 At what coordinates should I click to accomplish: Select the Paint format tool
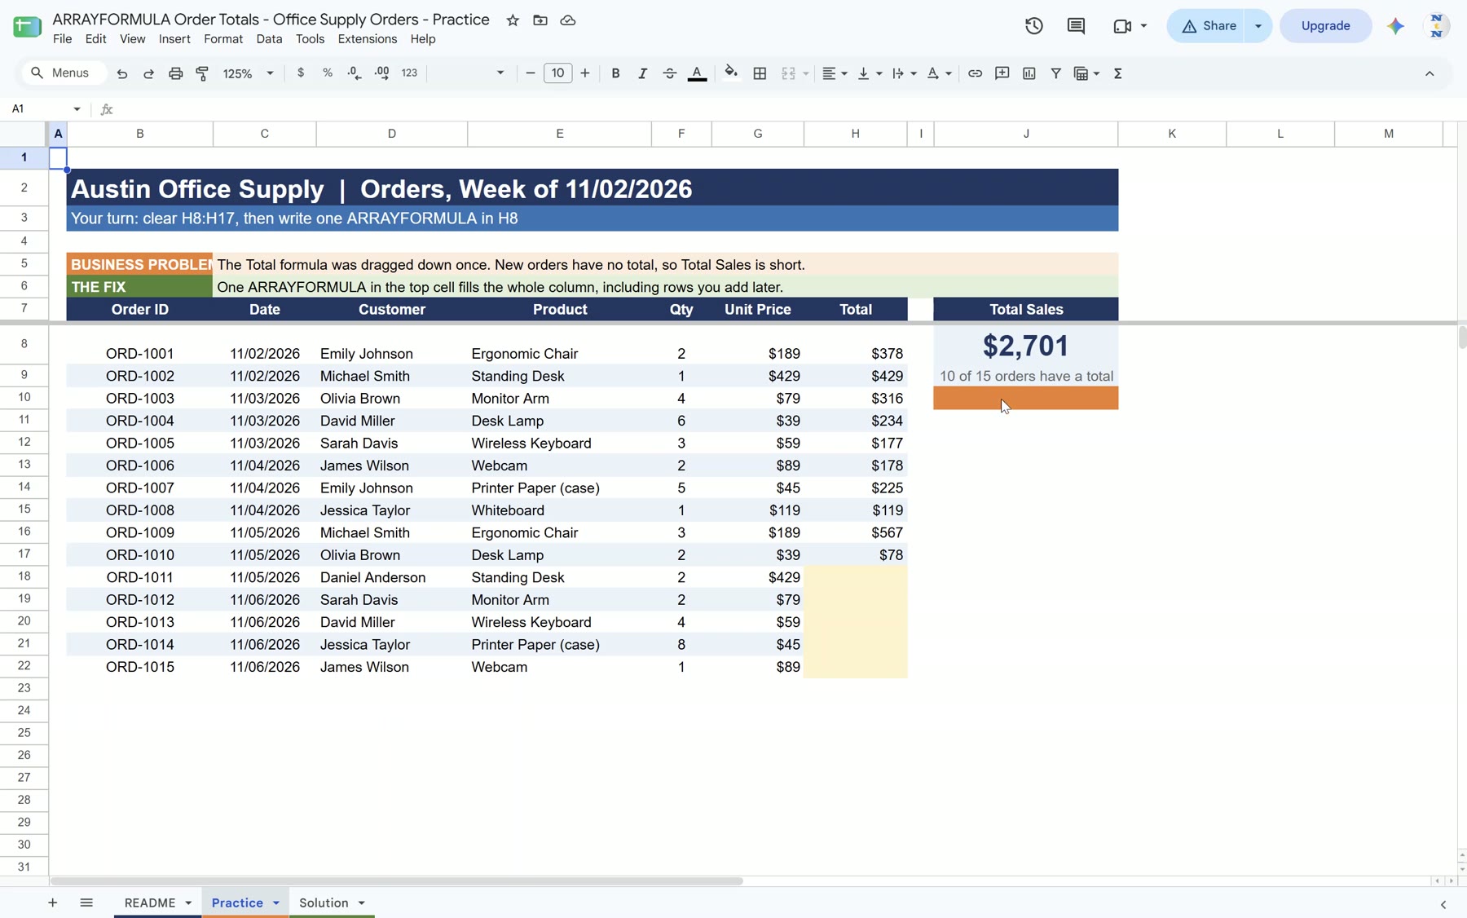point(202,73)
